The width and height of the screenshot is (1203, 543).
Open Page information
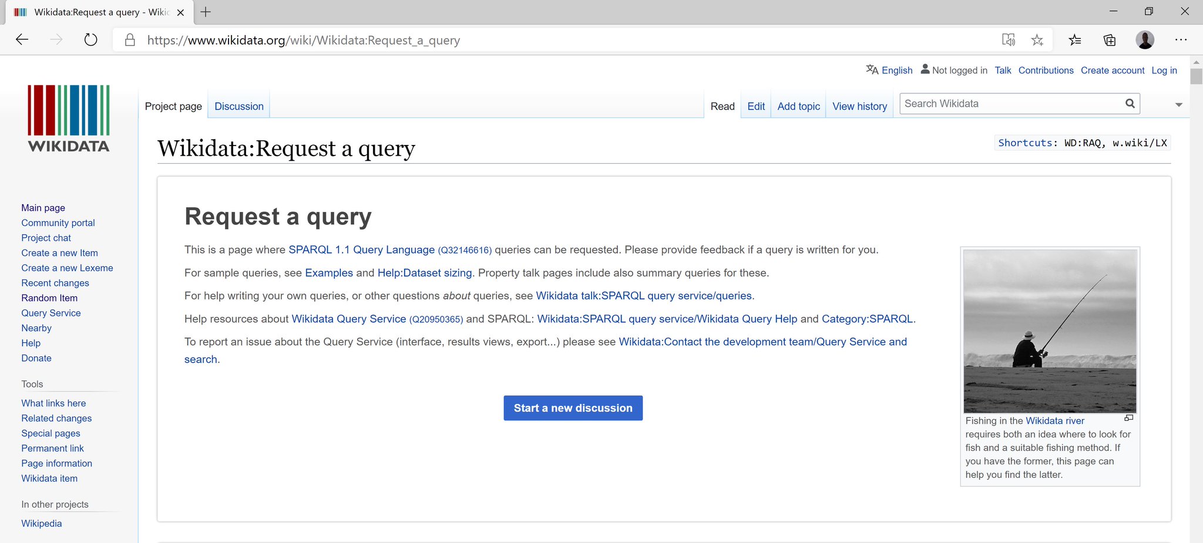56,463
